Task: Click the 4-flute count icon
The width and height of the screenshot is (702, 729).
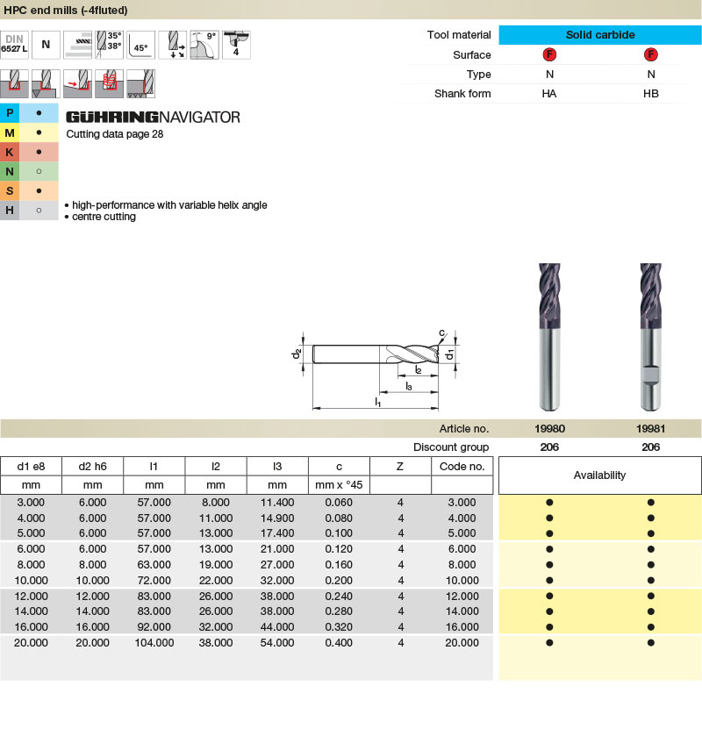Action: click(236, 45)
